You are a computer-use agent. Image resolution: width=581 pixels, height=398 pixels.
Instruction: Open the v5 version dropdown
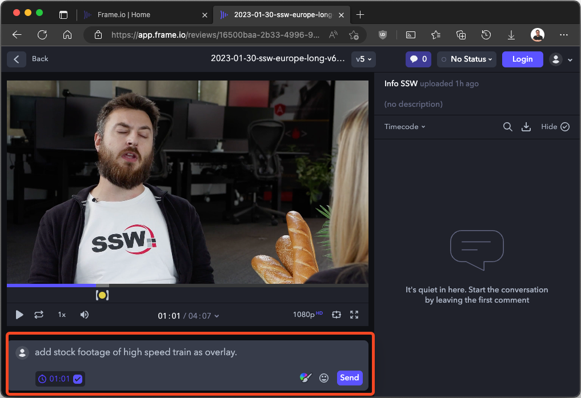(x=363, y=59)
